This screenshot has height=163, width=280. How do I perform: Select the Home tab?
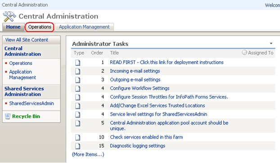(13, 27)
